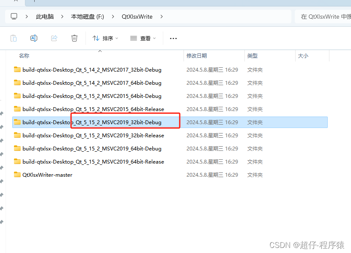
Task: Click the See more ellipsis icon
Action: pyautogui.click(x=173, y=38)
